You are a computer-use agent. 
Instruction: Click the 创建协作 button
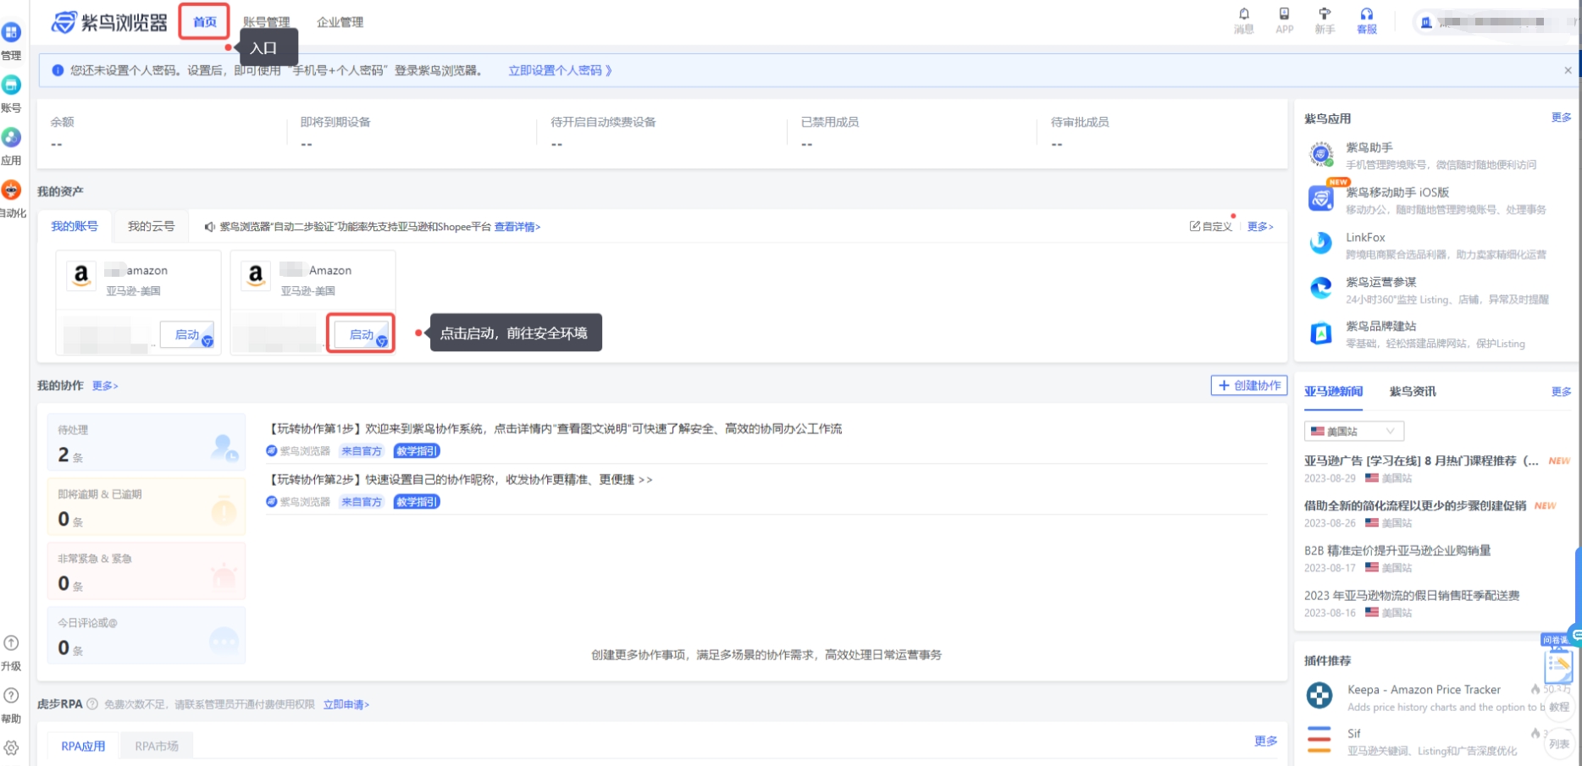1249,386
